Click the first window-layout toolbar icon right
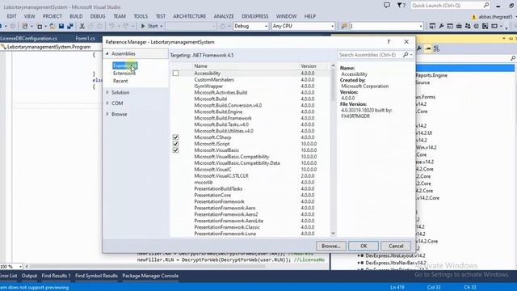The width and height of the screenshot is (517, 291). 432,26
